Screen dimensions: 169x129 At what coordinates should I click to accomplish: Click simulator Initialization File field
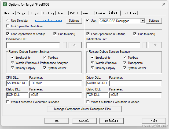tap(33, 45)
